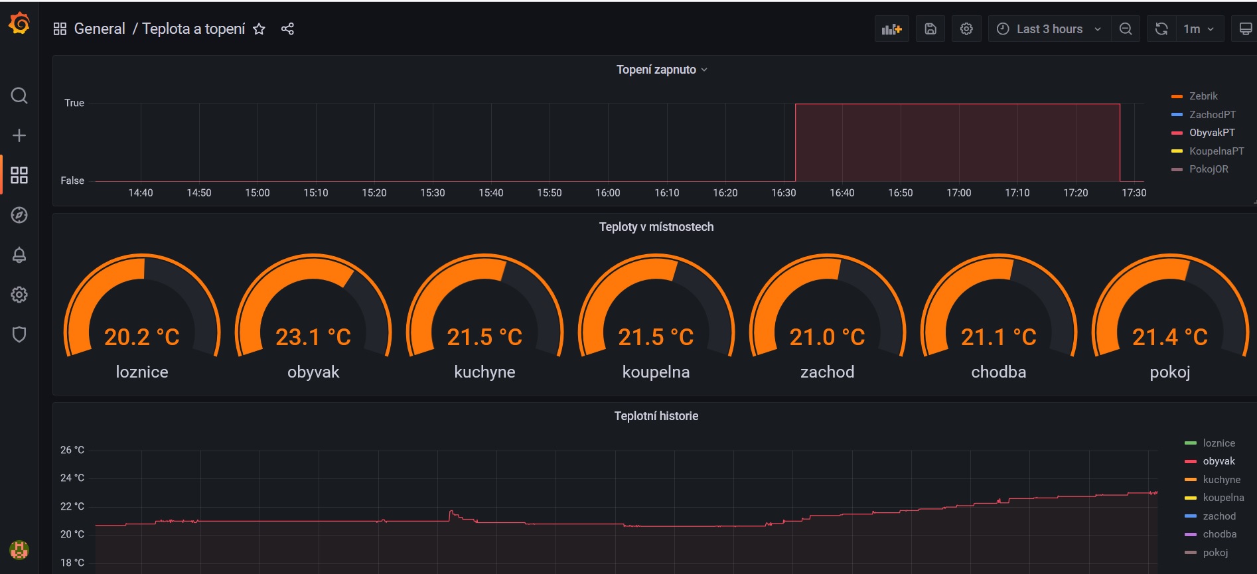Screen dimensions: 1257x574
Task: Click the zachod 21.0 °C gauge
Action: tap(828, 317)
